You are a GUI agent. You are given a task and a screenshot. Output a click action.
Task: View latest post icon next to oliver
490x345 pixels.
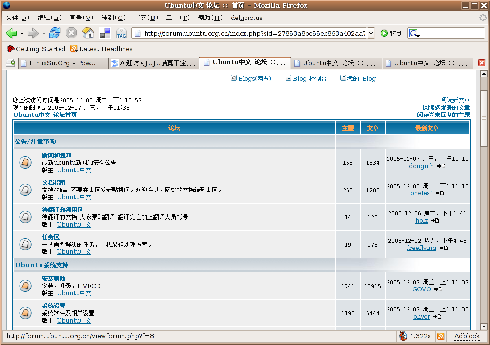point(437,317)
